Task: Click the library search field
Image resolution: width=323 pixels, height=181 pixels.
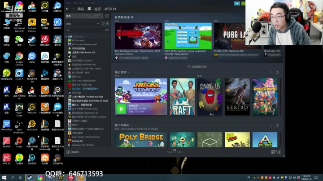Action: pos(85,30)
